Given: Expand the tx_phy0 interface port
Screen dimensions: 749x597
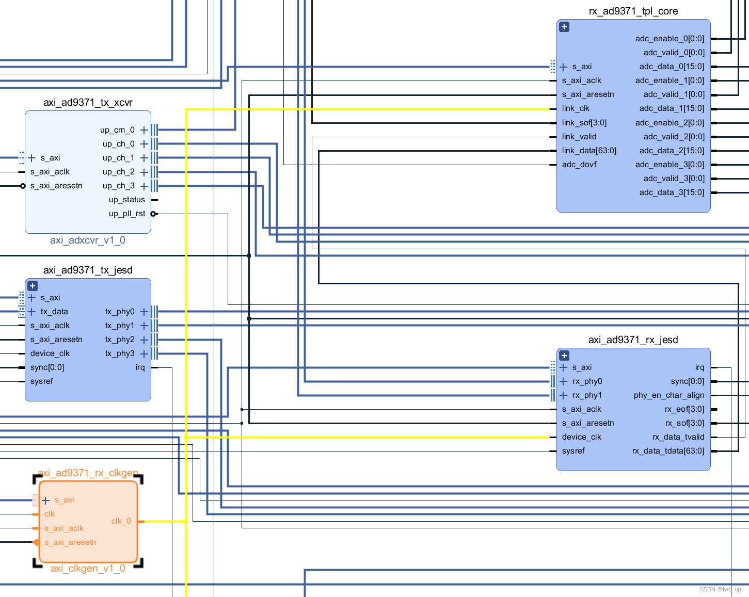Looking at the screenshot, I should 144,312.
